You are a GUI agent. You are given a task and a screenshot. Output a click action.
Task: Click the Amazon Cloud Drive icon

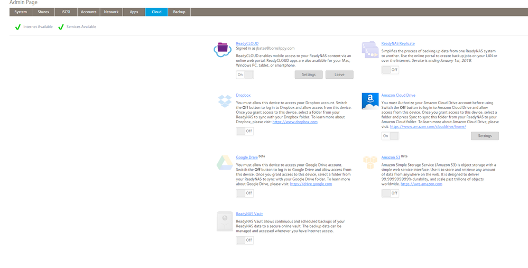pyautogui.click(x=369, y=100)
